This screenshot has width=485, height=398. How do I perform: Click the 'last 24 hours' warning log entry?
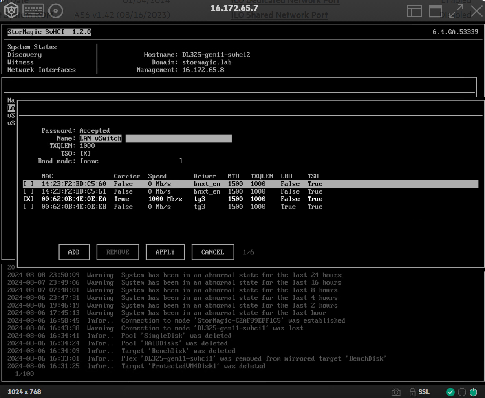[174, 275]
